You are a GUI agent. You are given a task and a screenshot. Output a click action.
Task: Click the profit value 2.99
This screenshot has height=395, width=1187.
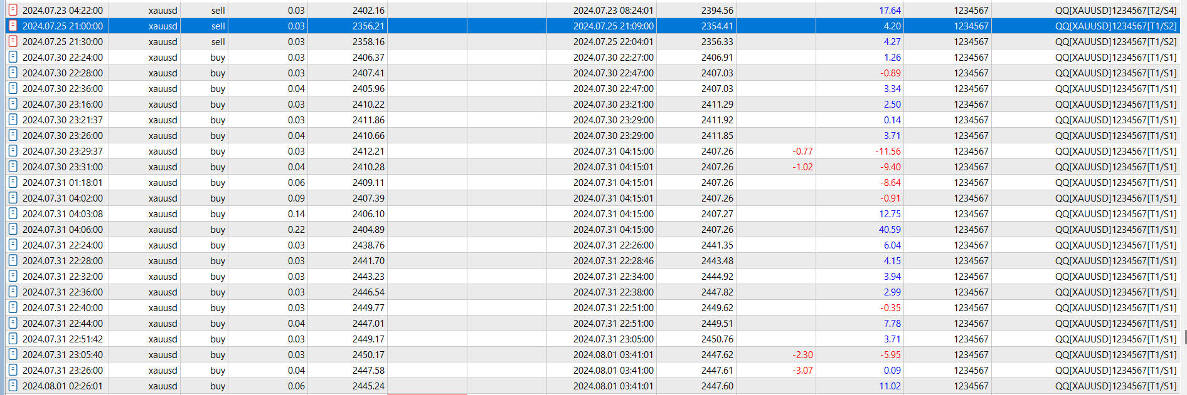(x=892, y=292)
